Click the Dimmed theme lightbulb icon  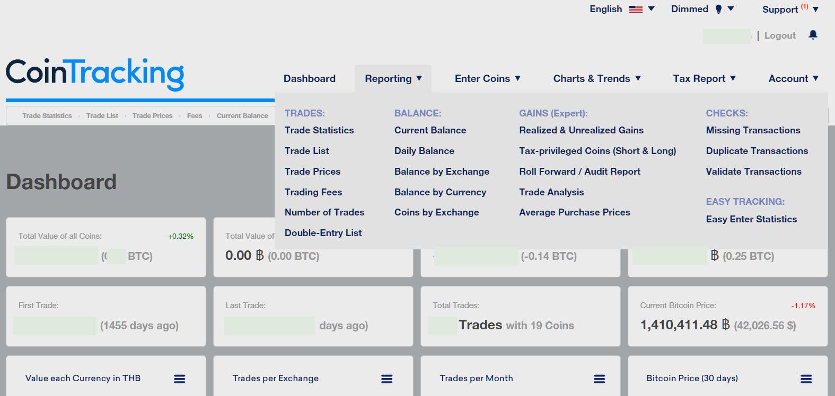click(719, 9)
